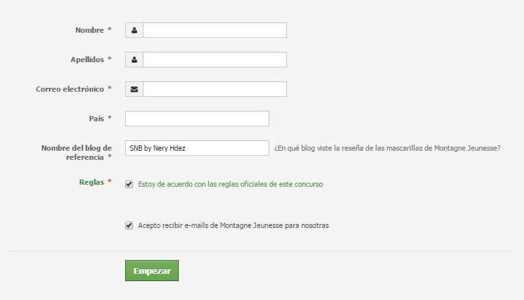524x300 pixels.
Task: Submit the form with the Empezar button
Action: coord(152,271)
